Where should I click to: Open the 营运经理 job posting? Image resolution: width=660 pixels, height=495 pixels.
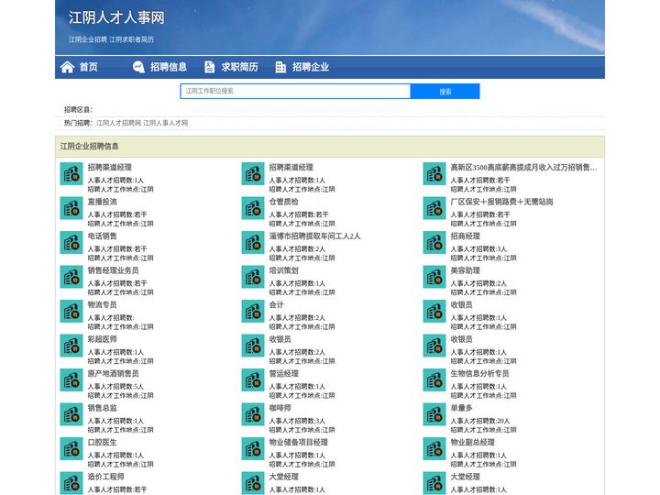(283, 374)
